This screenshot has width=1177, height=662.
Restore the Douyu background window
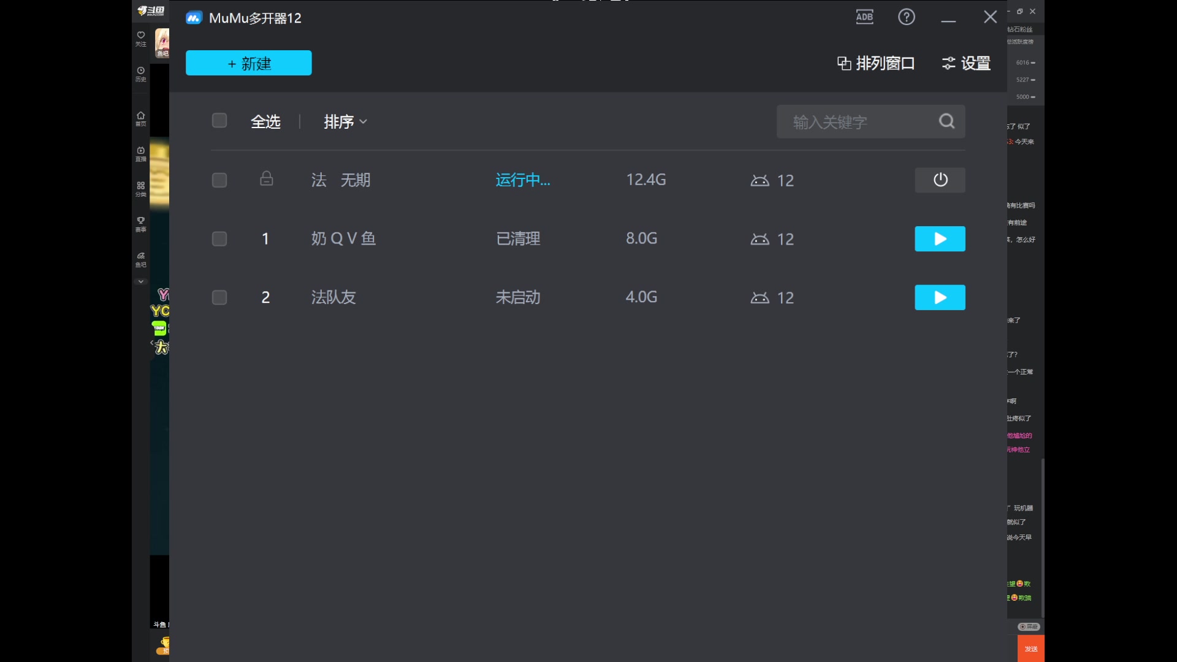(x=1020, y=11)
